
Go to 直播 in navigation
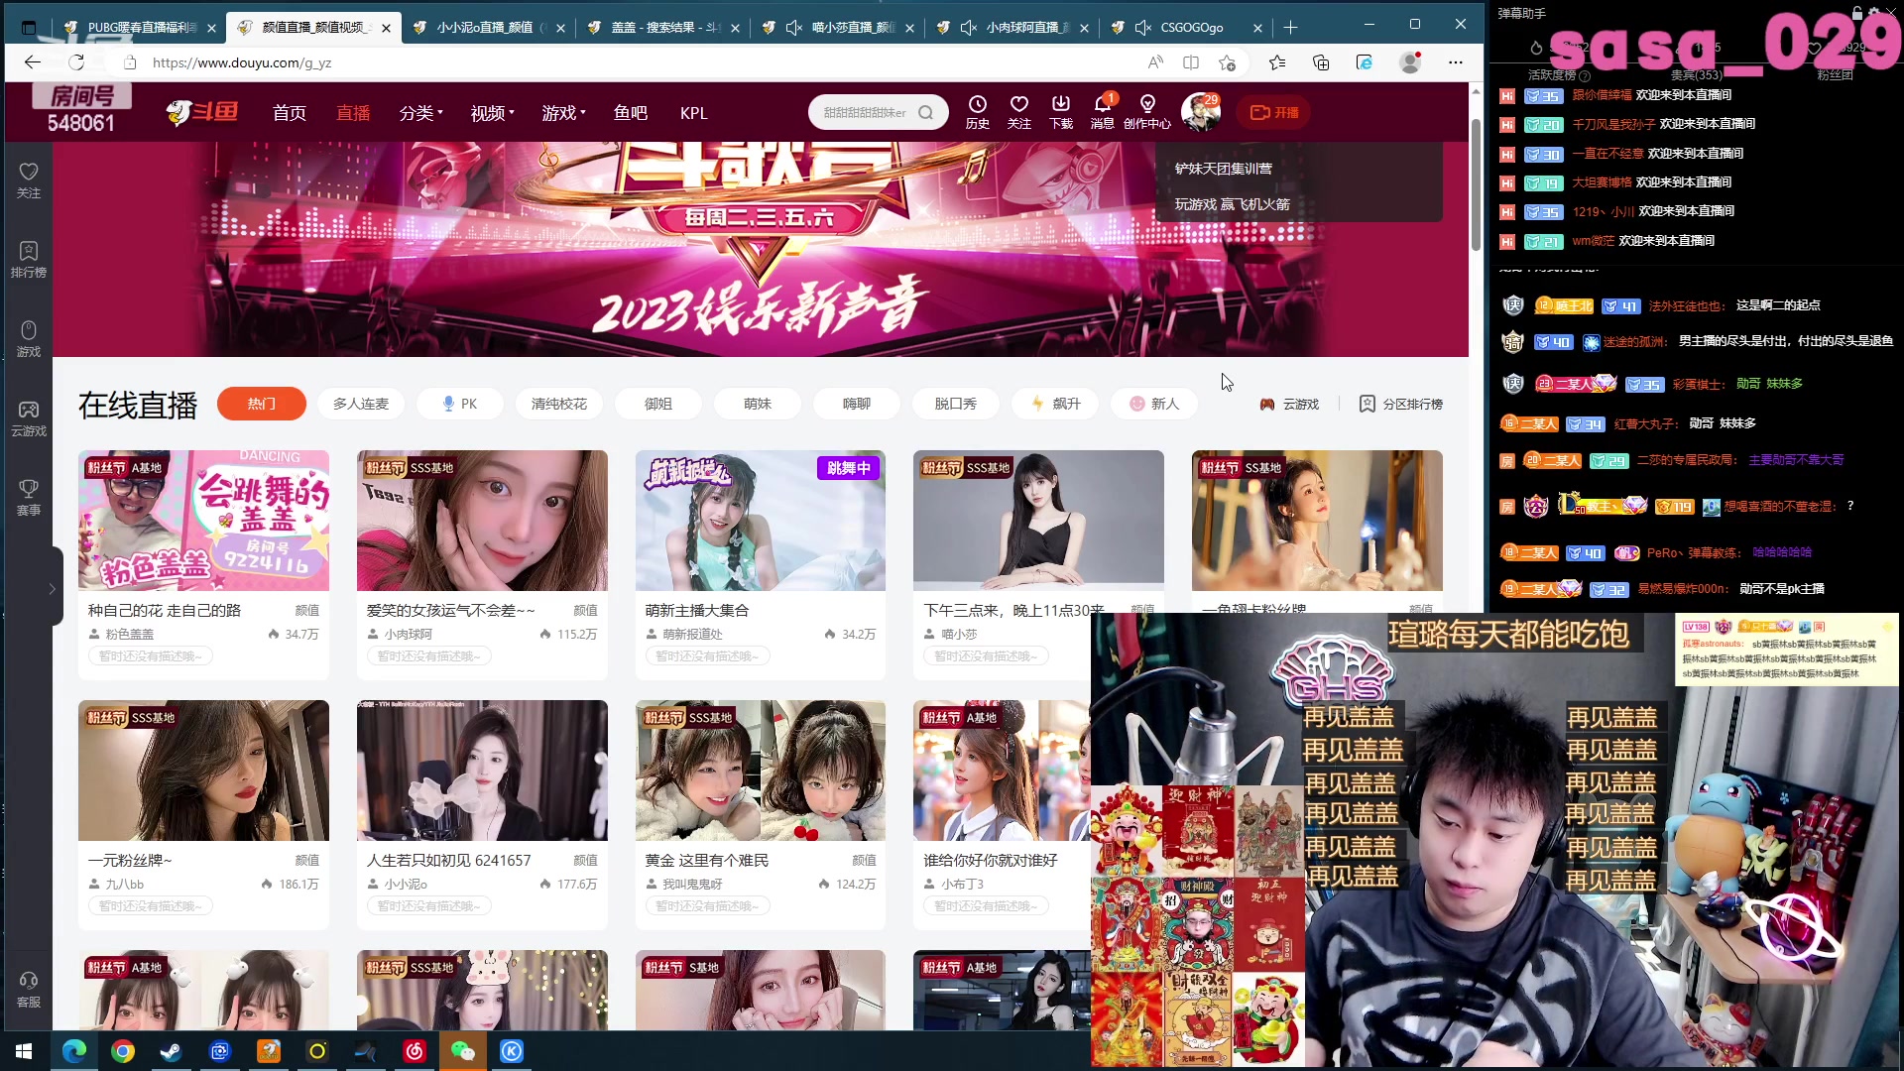[x=353, y=113]
